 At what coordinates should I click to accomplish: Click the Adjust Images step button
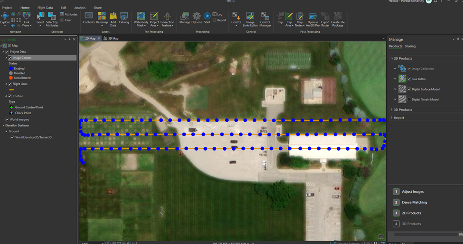(413, 191)
